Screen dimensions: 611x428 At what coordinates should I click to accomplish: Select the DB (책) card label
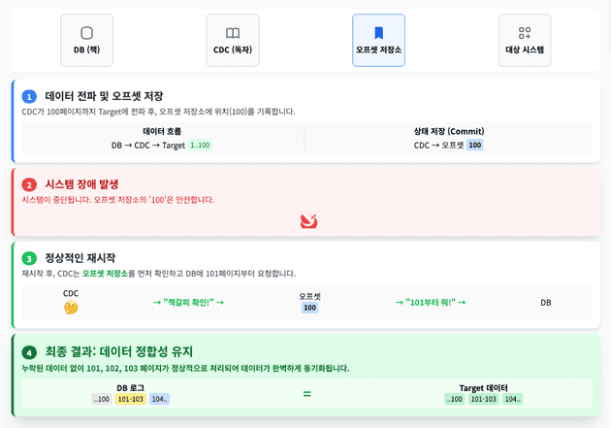point(86,49)
